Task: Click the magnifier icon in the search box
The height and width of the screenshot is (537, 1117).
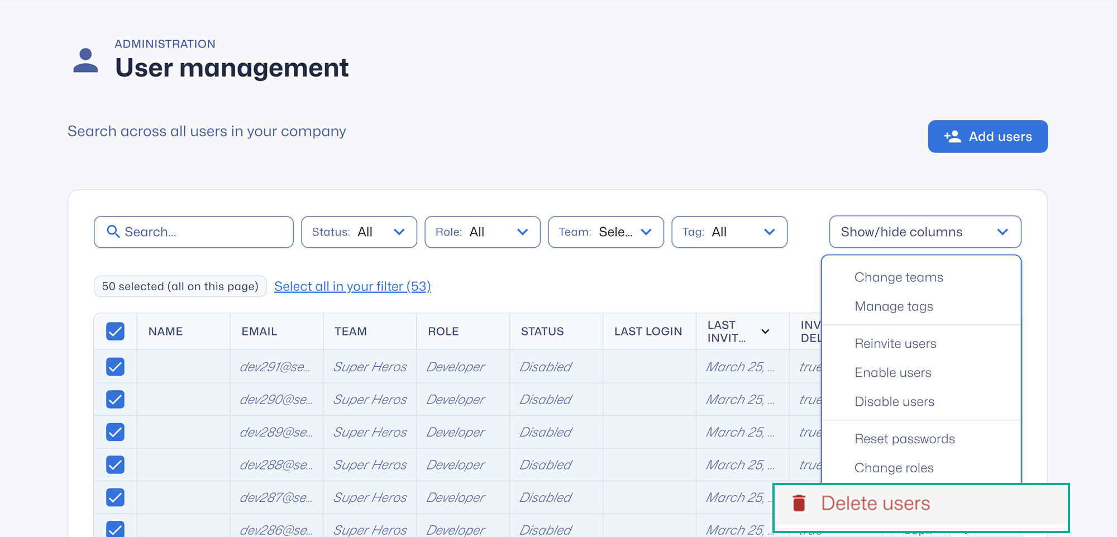Action: pyautogui.click(x=113, y=232)
